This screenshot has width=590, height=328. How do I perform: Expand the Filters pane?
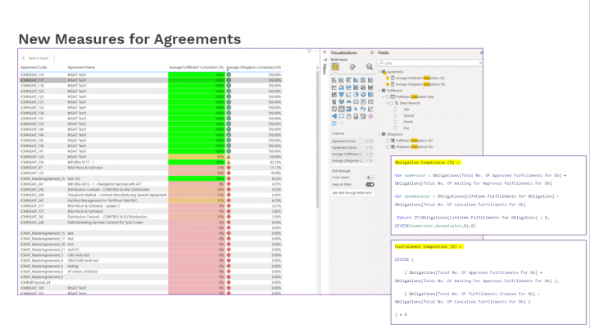pyautogui.click(x=324, y=52)
